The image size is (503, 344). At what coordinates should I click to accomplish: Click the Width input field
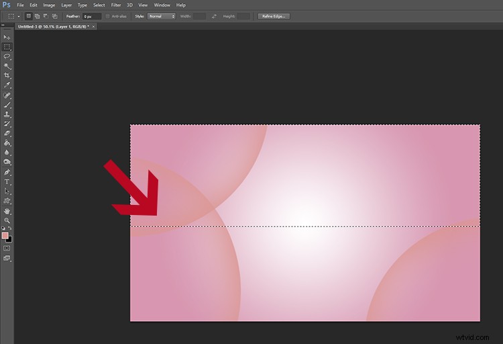(199, 16)
